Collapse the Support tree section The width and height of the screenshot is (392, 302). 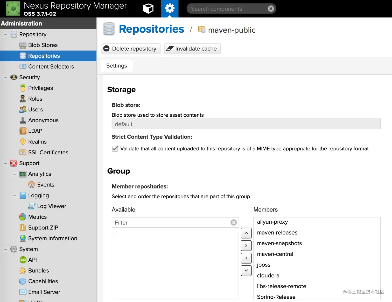tap(5, 163)
